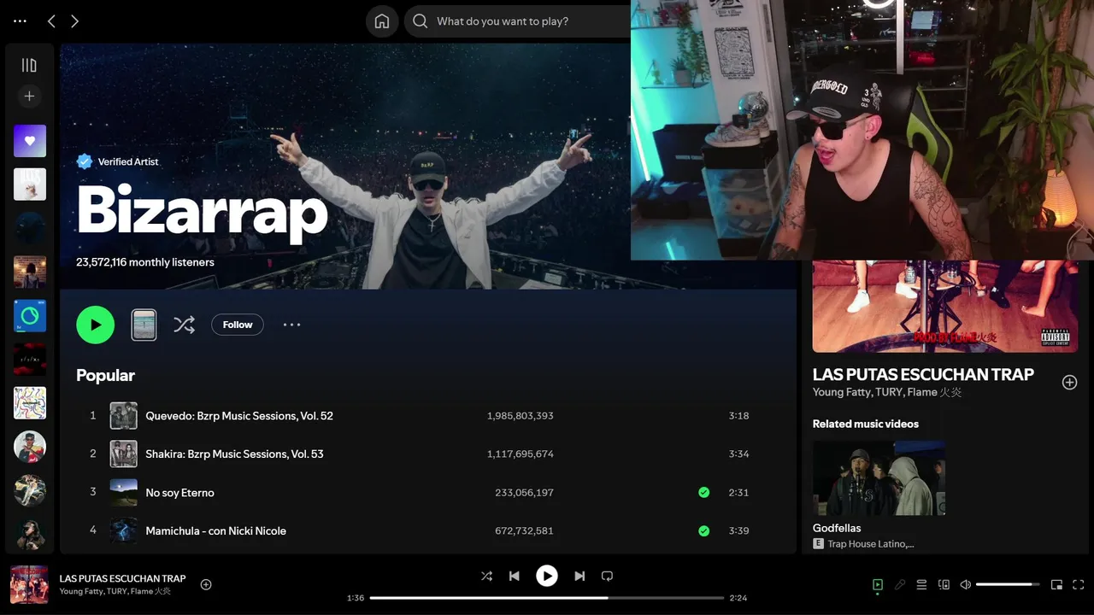This screenshot has height=615, width=1094.
Task: Add the now playing song to Liked Songs
Action: coord(206,584)
